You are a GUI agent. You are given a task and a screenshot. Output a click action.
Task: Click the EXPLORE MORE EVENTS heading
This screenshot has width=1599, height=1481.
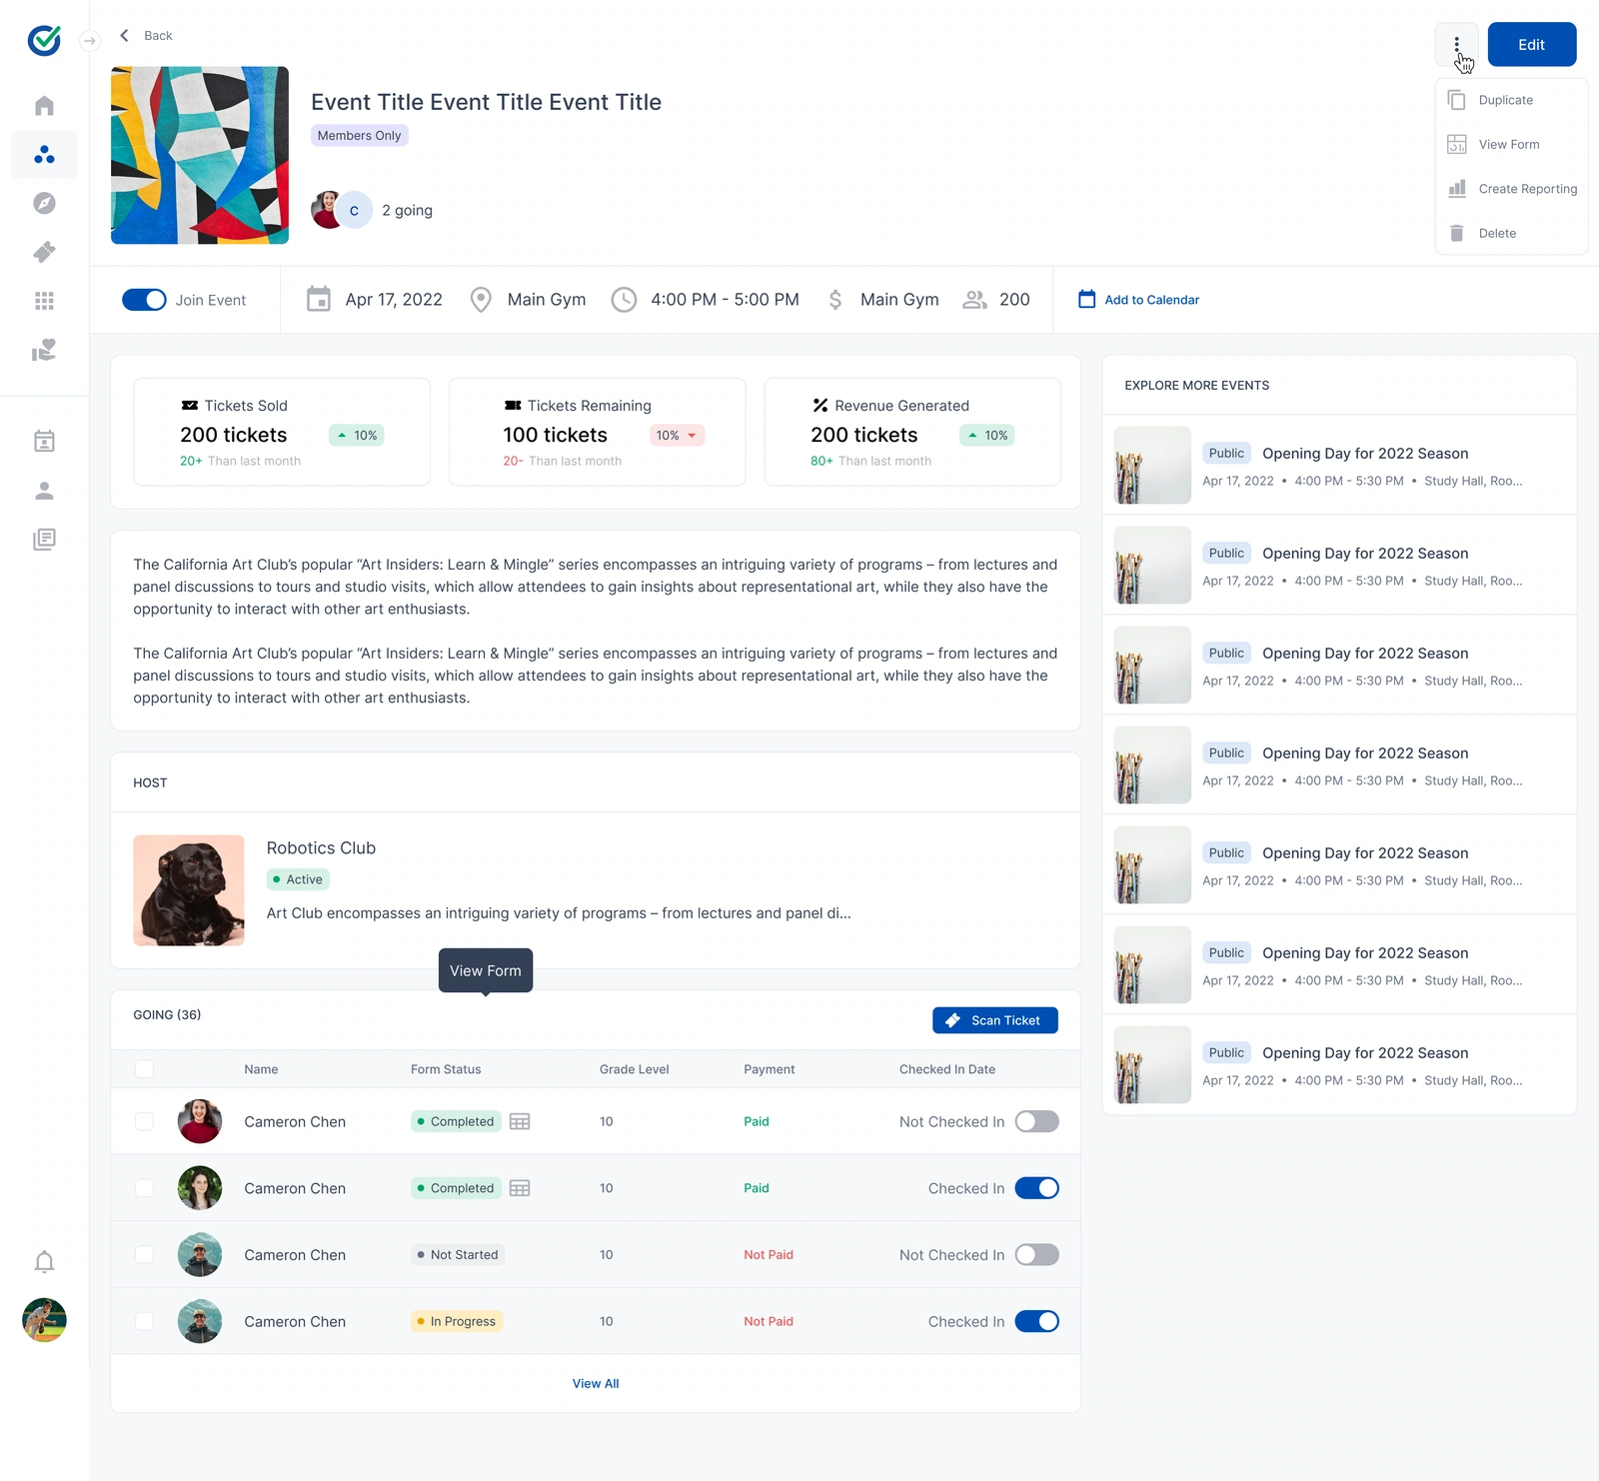(x=1197, y=386)
